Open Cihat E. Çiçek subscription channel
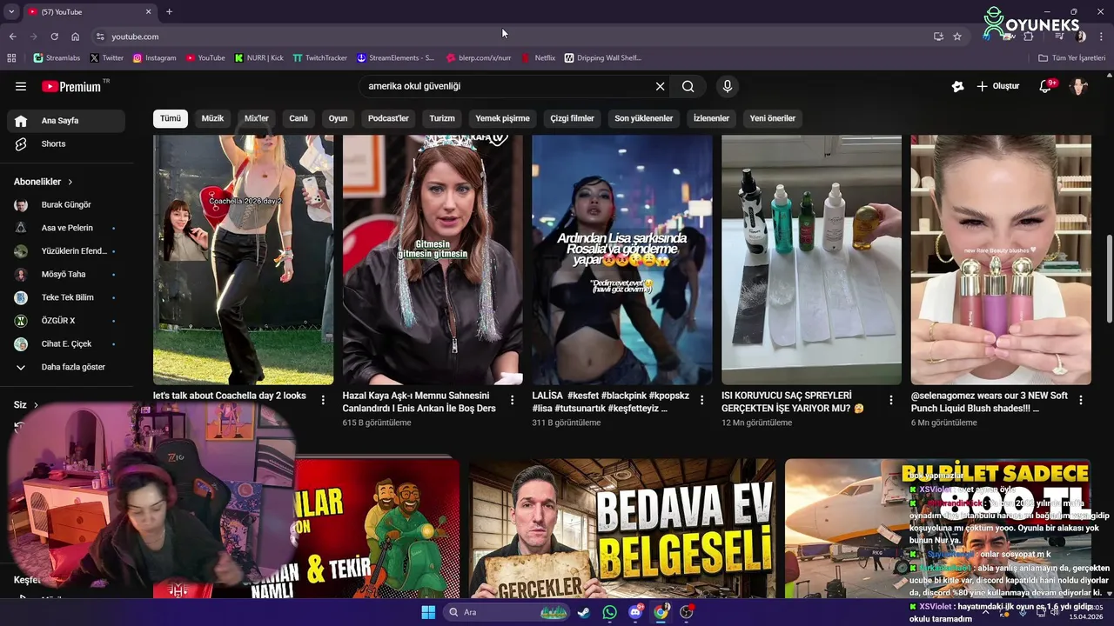This screenshot has width=1114, height=626. tap(66, 344)
